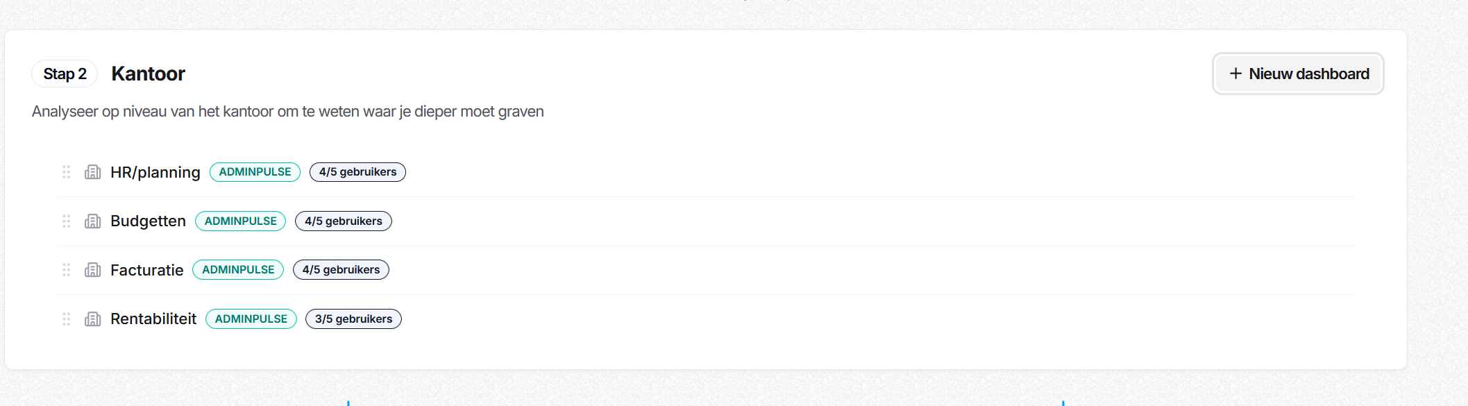
Task: Click the ADMINPULSE tag on HR/planning
Action: point(255,172)
